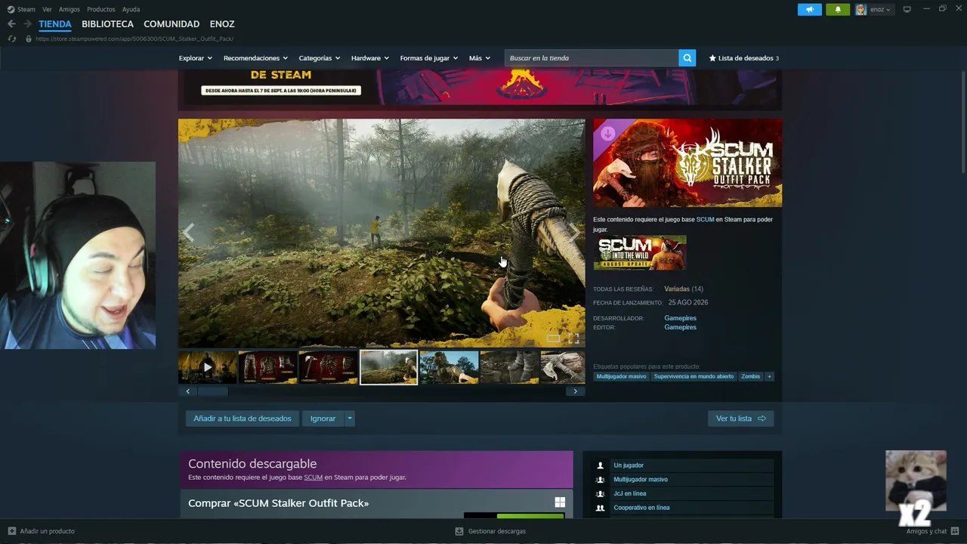Open the Gamepires editor link
Image resolution: width=967 pixels, height=544 pixels.
click(x=680, y=327)
